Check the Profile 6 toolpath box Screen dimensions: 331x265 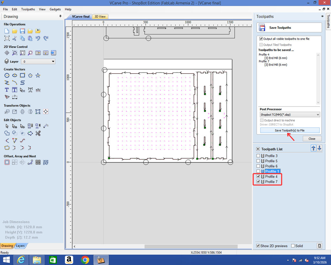tap(258, 166)
